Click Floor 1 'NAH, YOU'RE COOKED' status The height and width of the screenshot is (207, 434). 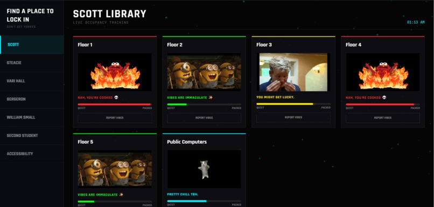[x=95, y=98]
